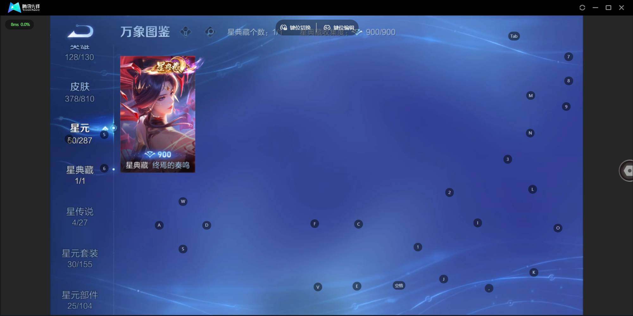
Task: Open the cube filter icon beside 万象图鉴
Action: coord(186,32)
